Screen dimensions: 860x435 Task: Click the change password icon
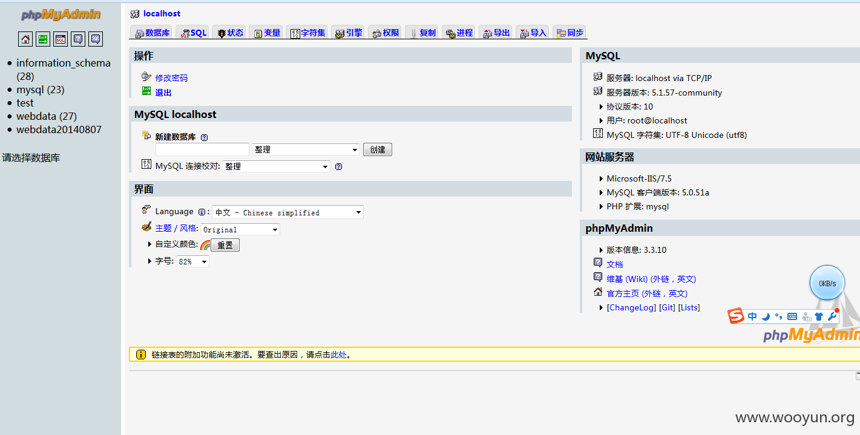(146, 77)
